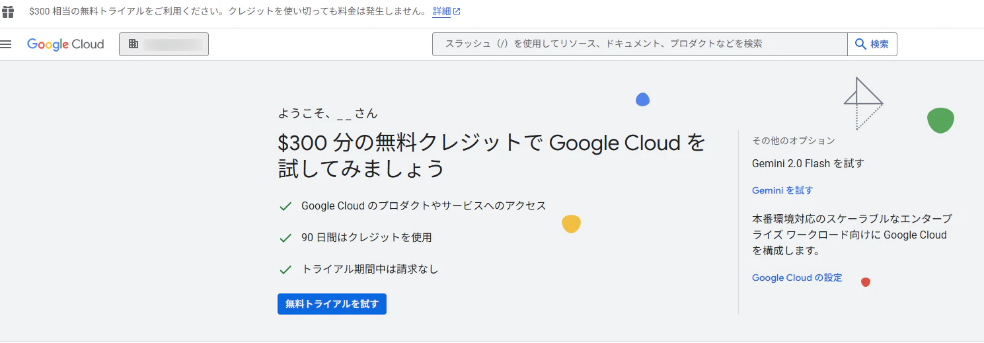Open the project selector button

pos(164,44)
